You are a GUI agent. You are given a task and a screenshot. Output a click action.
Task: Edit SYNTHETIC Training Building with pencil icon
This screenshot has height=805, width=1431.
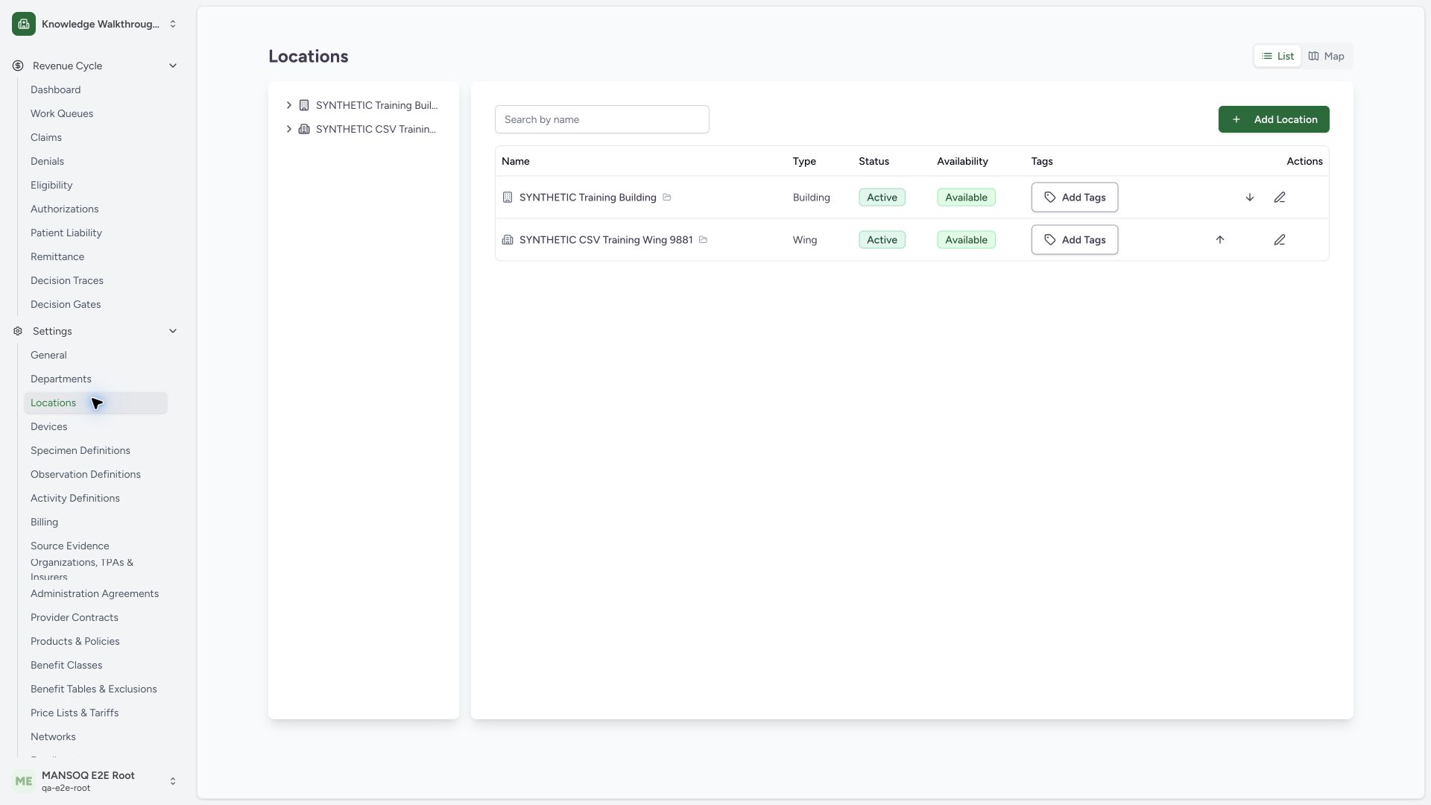click(1280, 198)
